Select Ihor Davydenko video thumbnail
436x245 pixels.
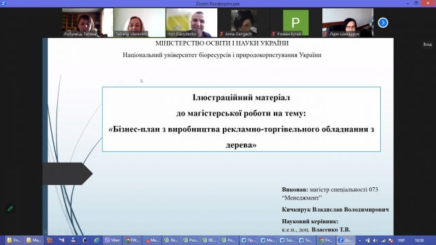coord(192,22)
